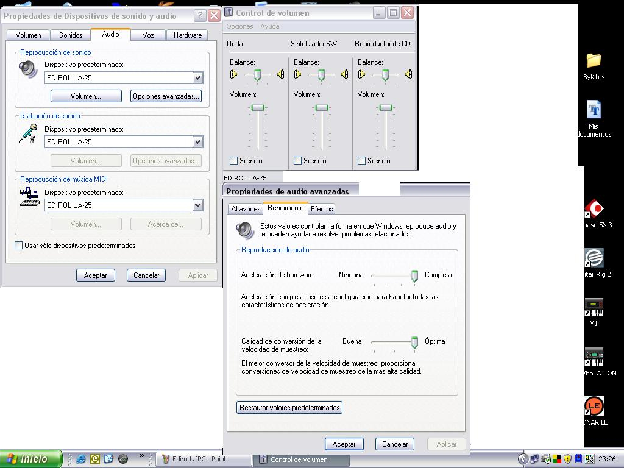624x468 pixels.
Task: Click the last tray icon before clock
Action: (x=590, y=459)
